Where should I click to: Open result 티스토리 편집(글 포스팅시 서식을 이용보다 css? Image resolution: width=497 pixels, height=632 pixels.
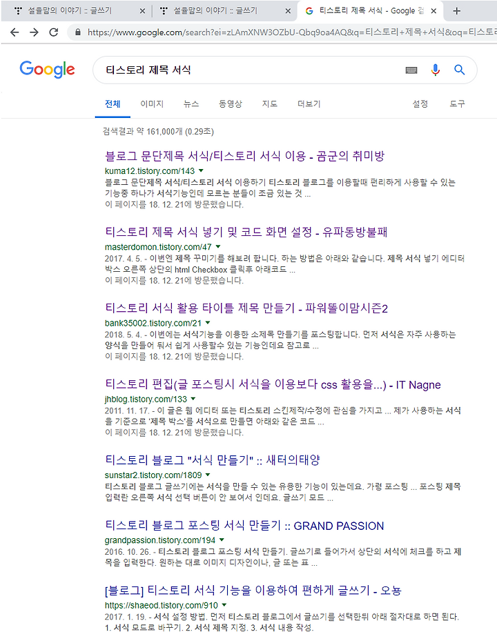click(273, 384)
